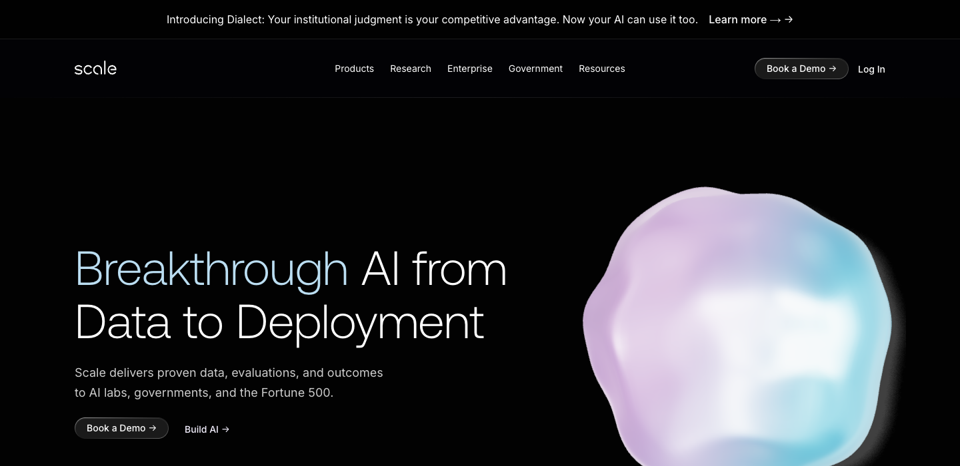Open the Build AI link
Screen dimensions: 960x466
[x=207, y=429]
